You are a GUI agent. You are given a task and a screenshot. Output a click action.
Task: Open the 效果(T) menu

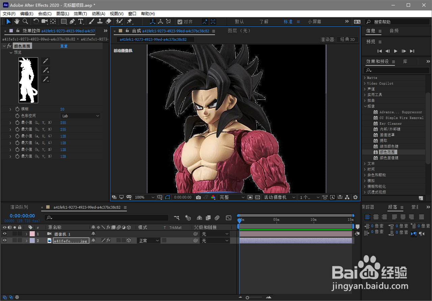(80, 14)
